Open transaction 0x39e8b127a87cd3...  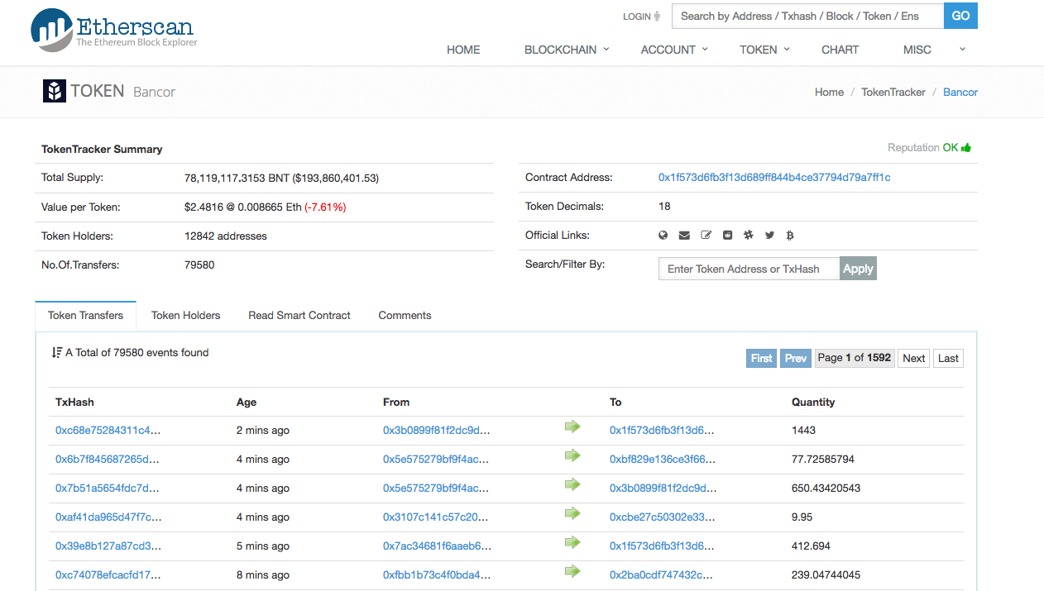108,546
